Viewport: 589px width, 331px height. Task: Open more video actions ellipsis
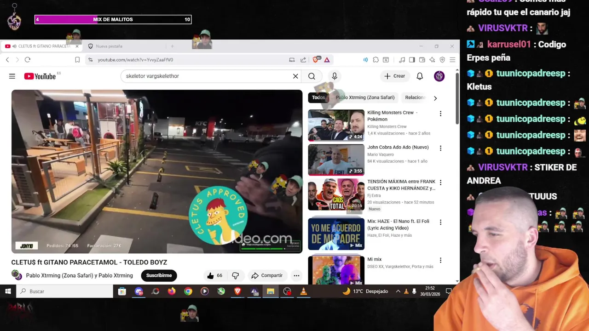[296, 275]
